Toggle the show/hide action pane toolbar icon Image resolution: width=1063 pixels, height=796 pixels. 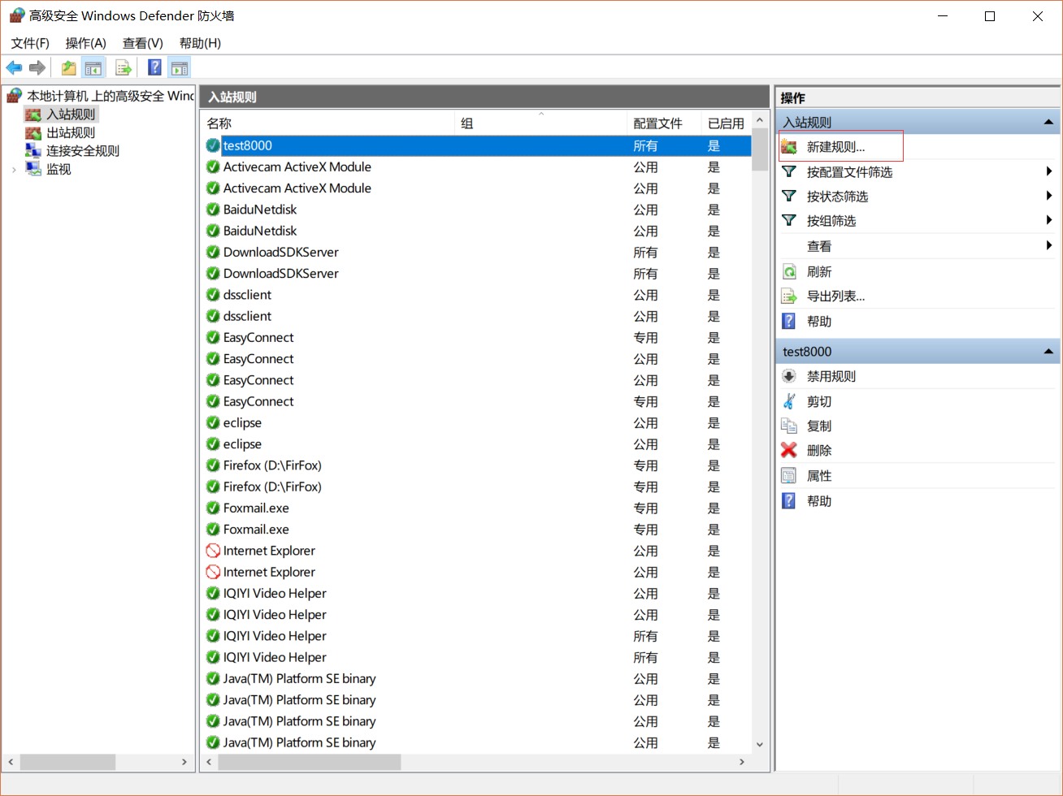[179, 67]
